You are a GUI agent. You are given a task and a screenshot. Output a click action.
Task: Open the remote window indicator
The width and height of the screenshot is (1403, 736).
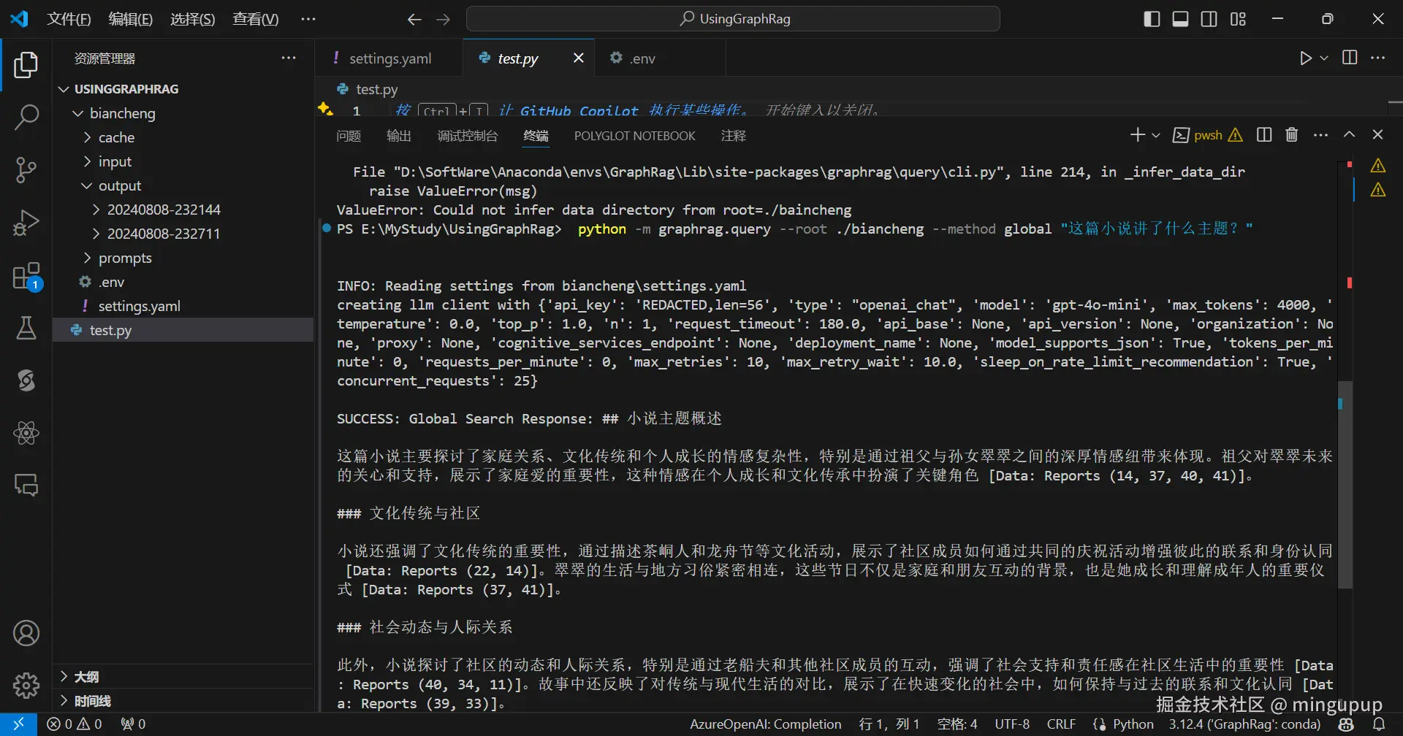pos(18,724)
